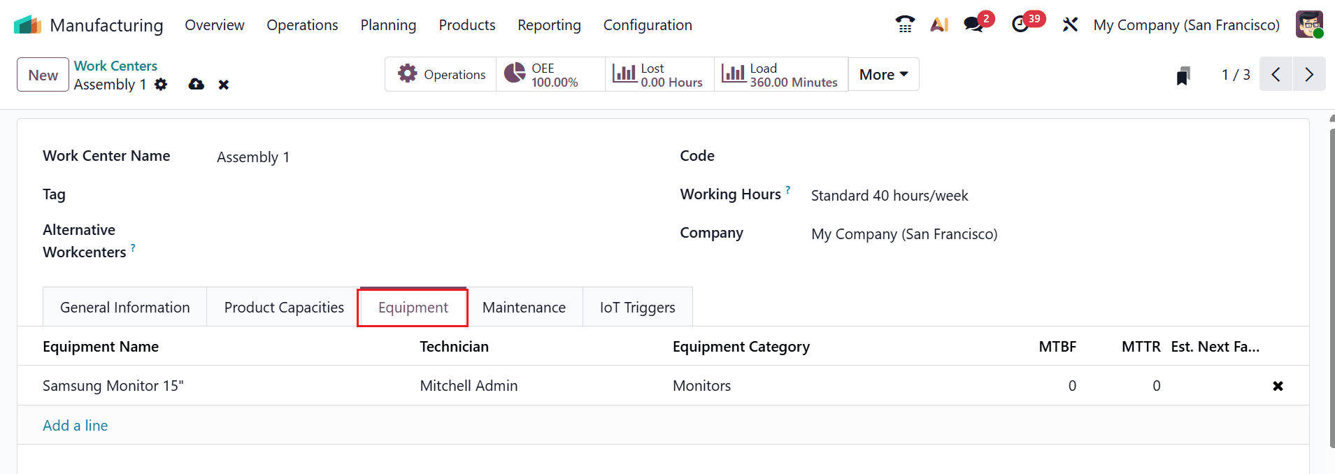Open the Operations smart button
Screen dimensions: 1335x474
tap(441, 74)
